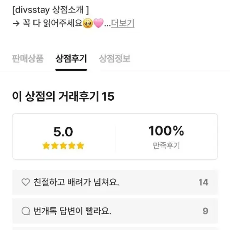The image size is (230, 230).
Task: Click the 이 상점의 거래후기 15 heading
Action: (63, 96)
